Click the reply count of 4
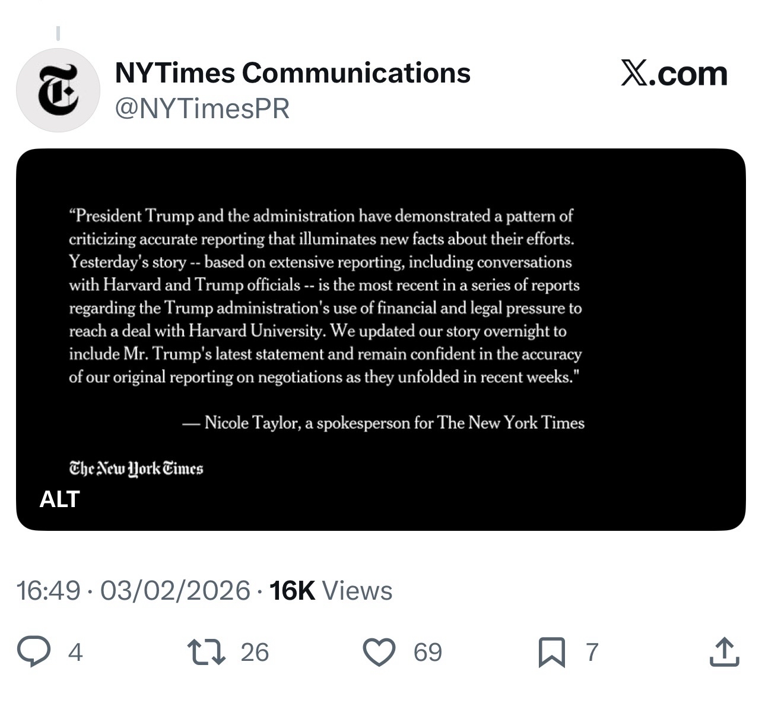The width and height of the screenshot is (762, 706). pyautogui.click(x=75, y=652)
